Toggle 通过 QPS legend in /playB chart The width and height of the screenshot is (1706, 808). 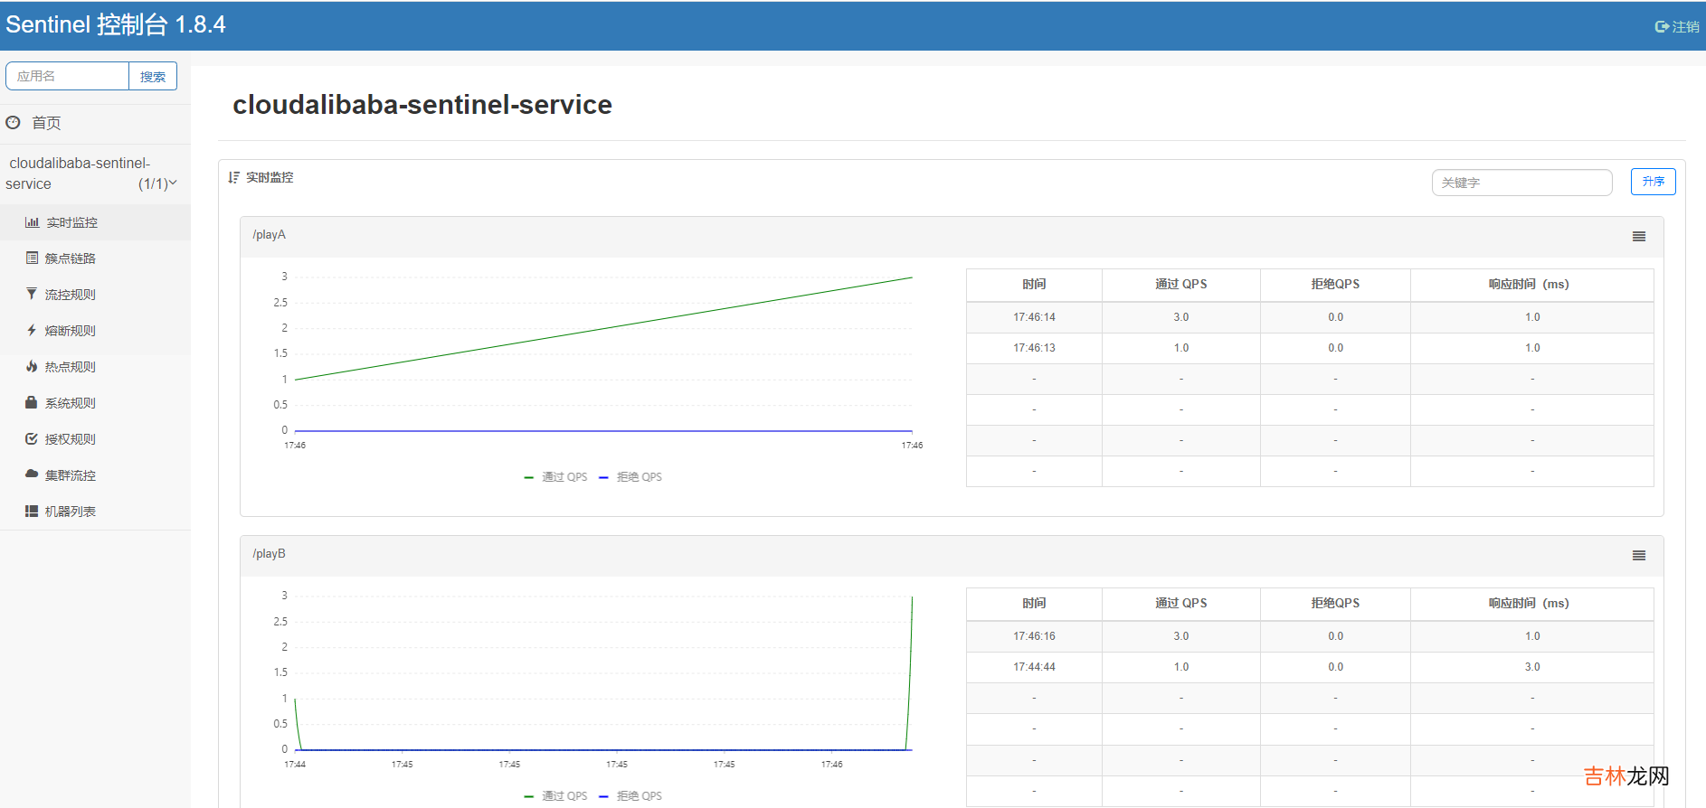pos(555,796)
